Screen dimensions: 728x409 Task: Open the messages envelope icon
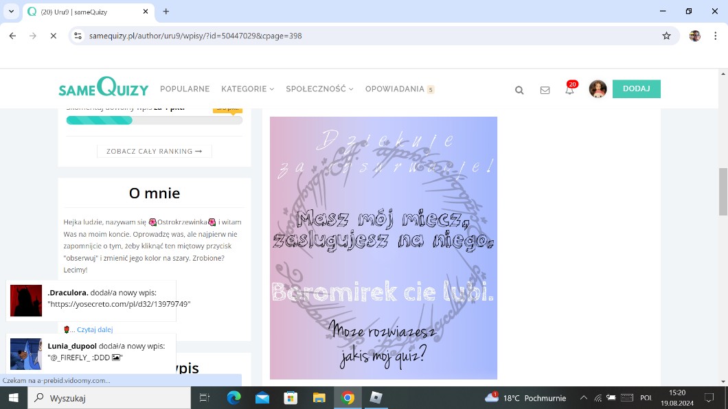pos(545,90)
